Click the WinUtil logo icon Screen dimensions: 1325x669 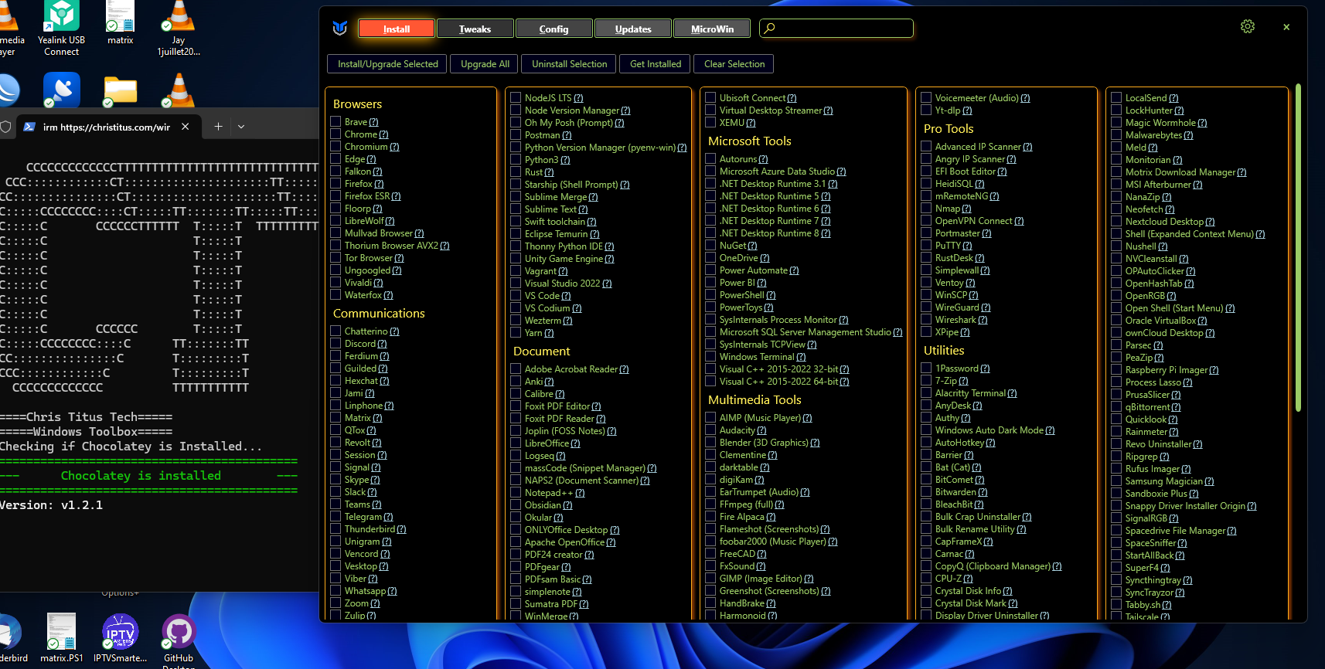[339, 29]
